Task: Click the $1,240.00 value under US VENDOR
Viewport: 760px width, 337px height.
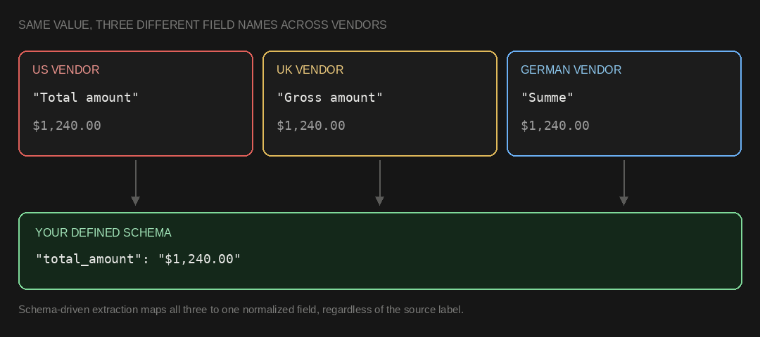Action: point(67,126)
